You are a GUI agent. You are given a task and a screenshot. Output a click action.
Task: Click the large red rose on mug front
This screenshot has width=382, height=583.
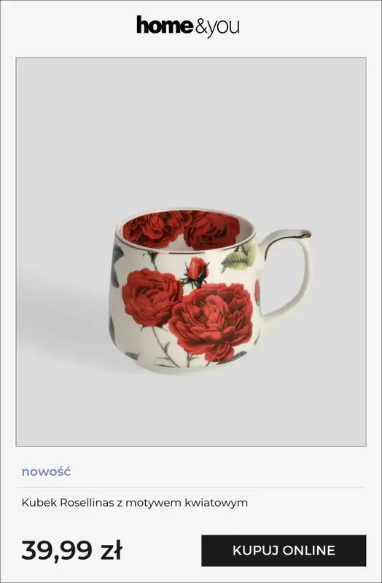coord(211,321)
